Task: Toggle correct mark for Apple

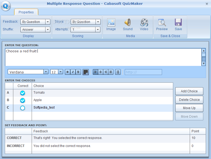Action: point(22,100)
